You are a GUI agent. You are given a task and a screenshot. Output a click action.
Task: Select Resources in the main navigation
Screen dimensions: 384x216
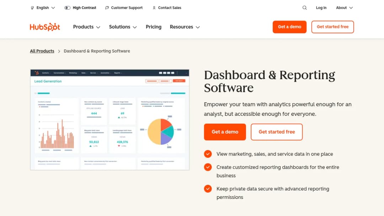click(181, 27)
